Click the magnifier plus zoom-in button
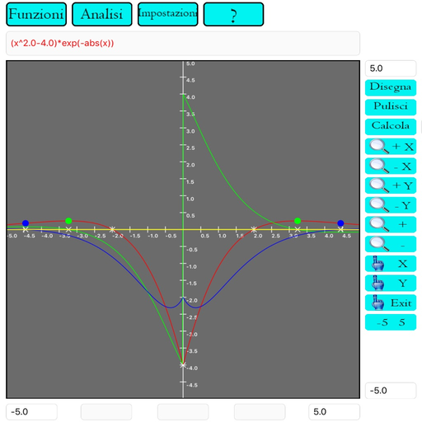Screen dimensions: 422x422 [391, 224]
